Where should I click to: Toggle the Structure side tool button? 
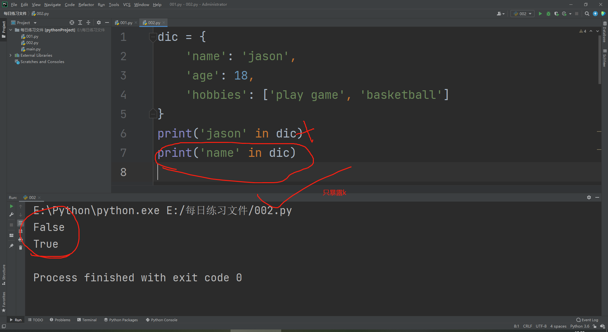4,274
